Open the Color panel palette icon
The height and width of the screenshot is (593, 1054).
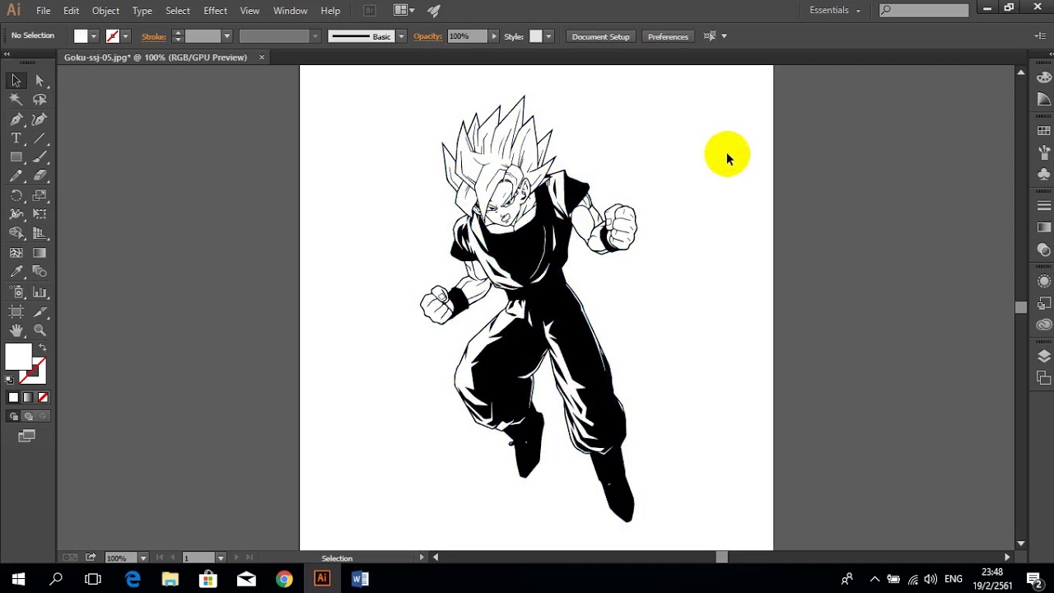point(1044,77)
